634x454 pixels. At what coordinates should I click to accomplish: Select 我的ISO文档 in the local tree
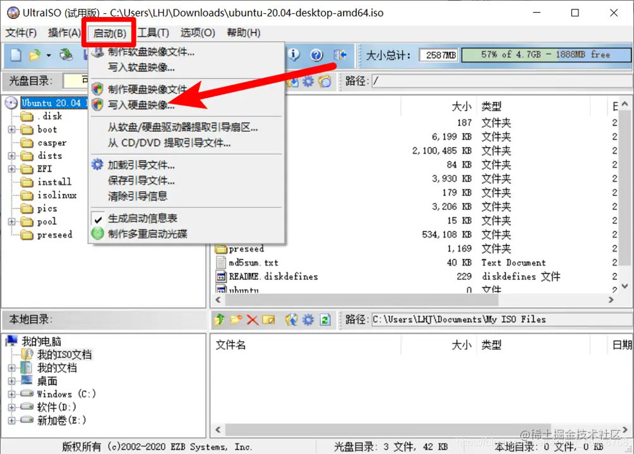tap(64, 354)
